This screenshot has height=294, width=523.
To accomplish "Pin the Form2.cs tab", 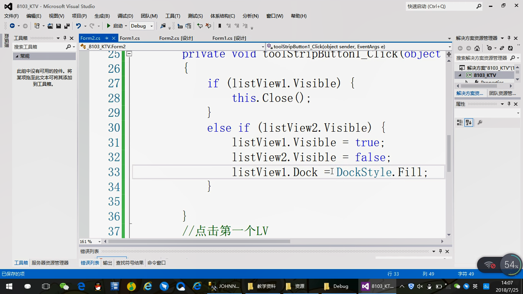I will pos(107,38).
